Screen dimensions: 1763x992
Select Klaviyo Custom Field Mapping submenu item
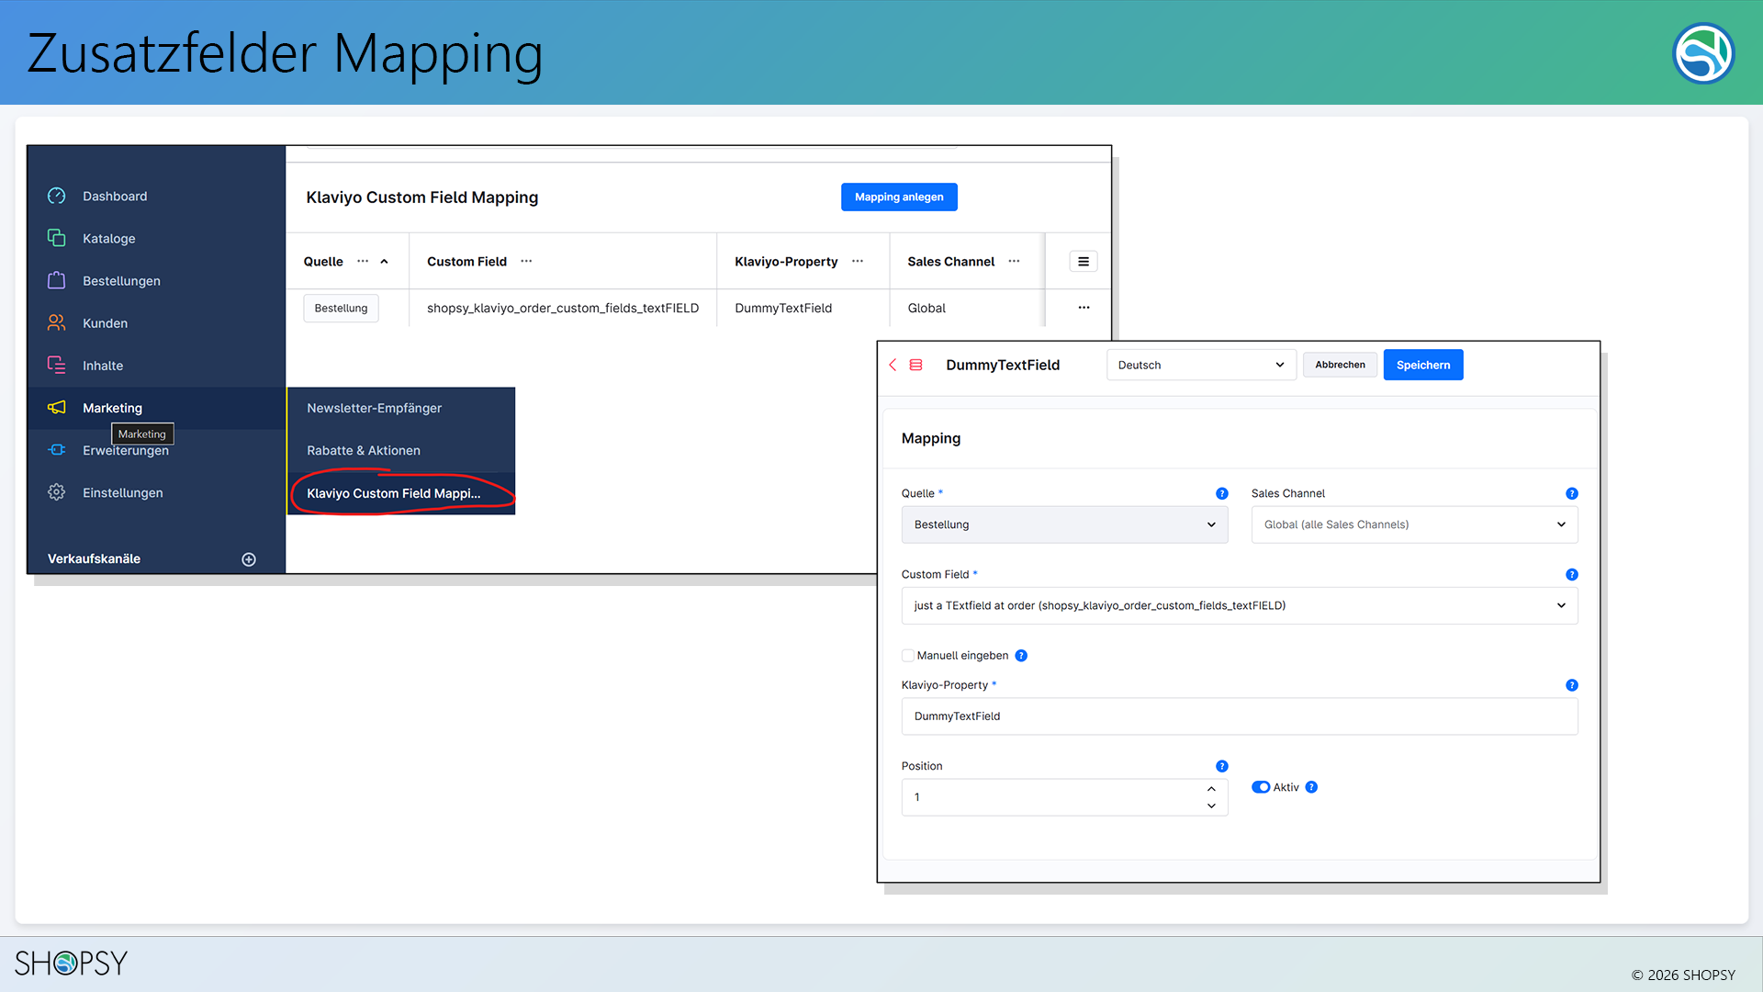(401, 493)
